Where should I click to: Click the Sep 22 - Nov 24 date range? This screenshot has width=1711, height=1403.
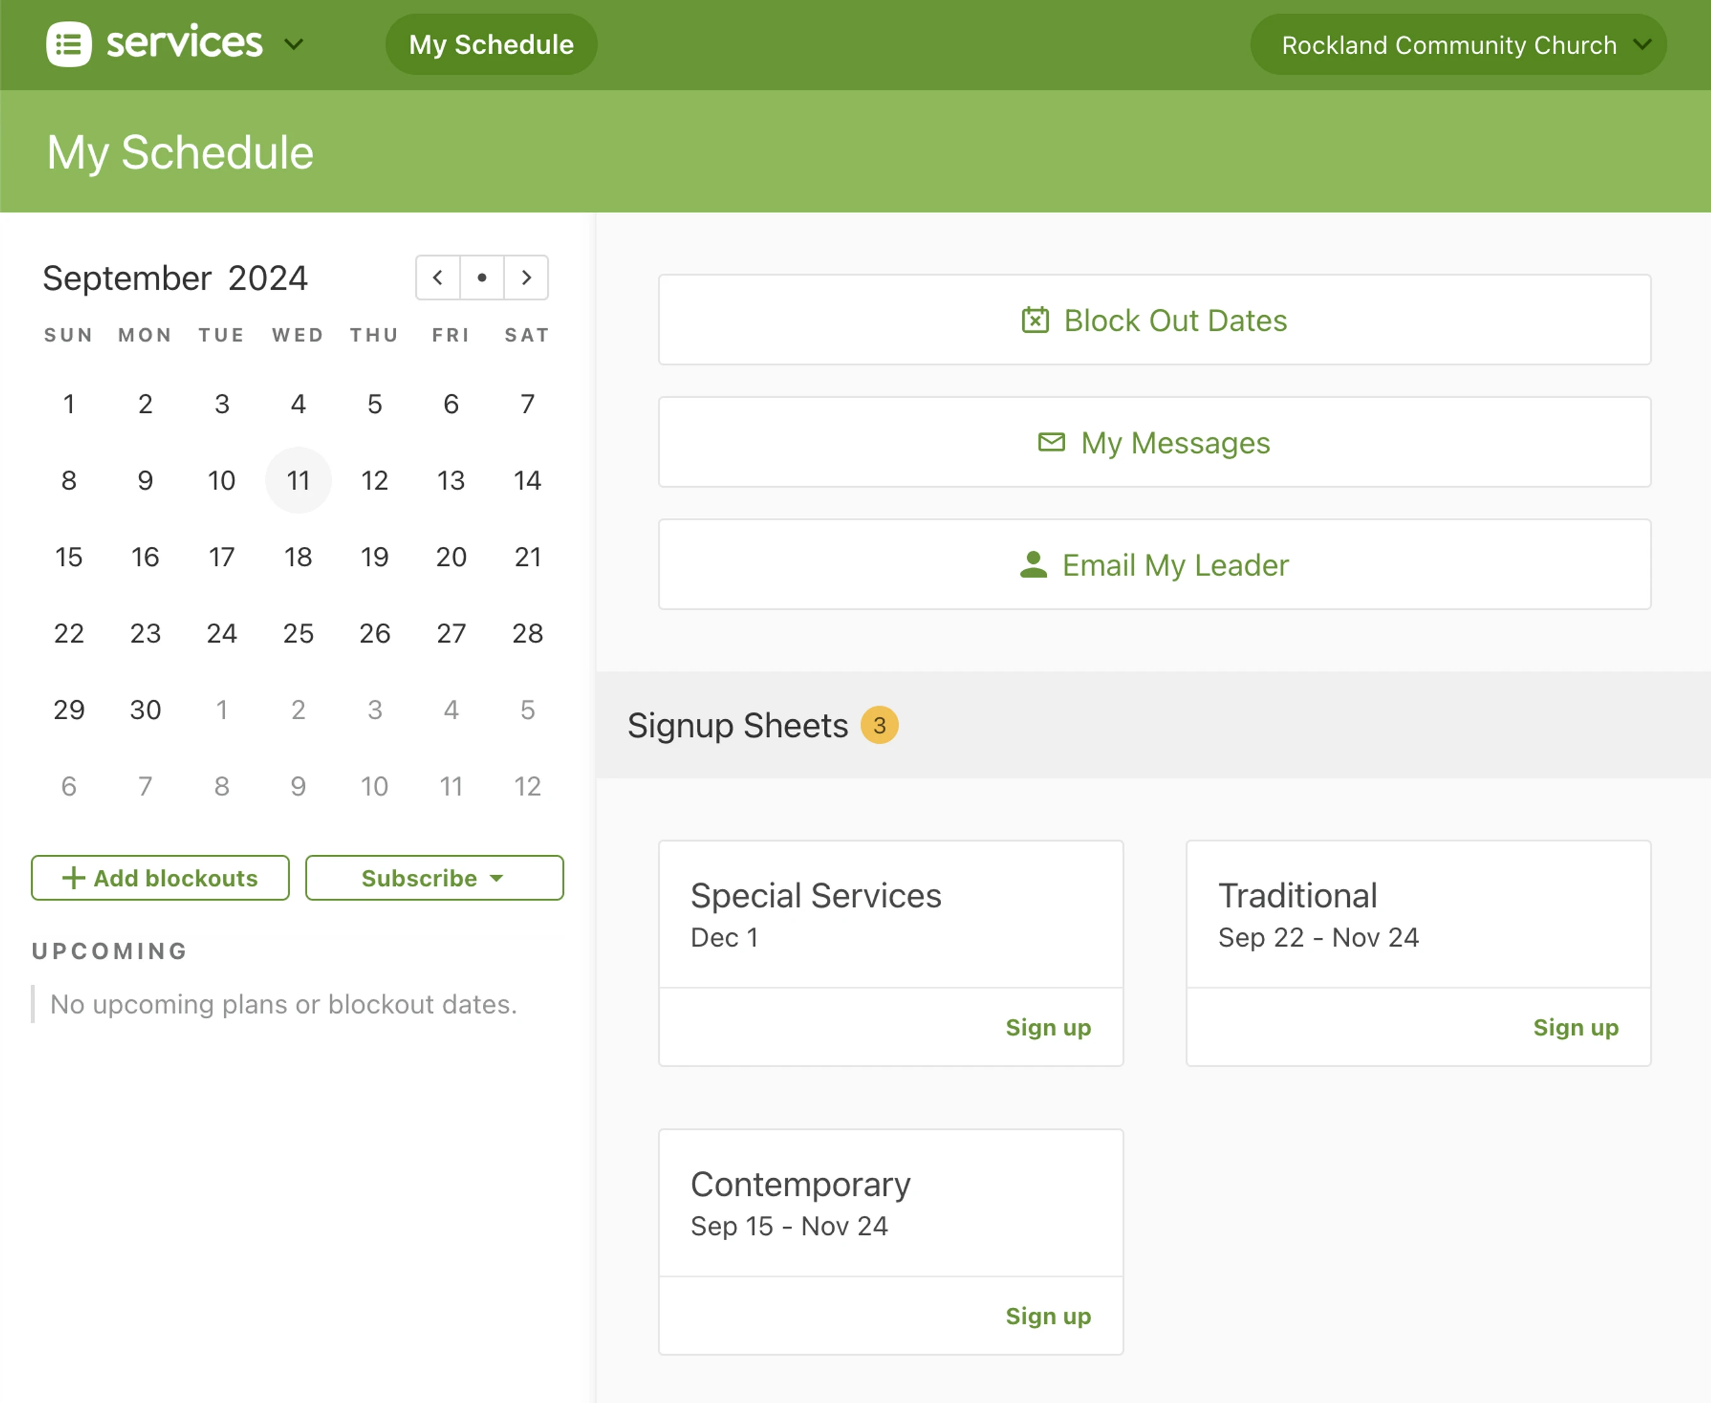click(1318, 937)
